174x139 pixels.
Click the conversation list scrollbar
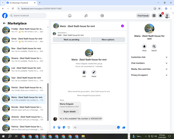(48, 102)
